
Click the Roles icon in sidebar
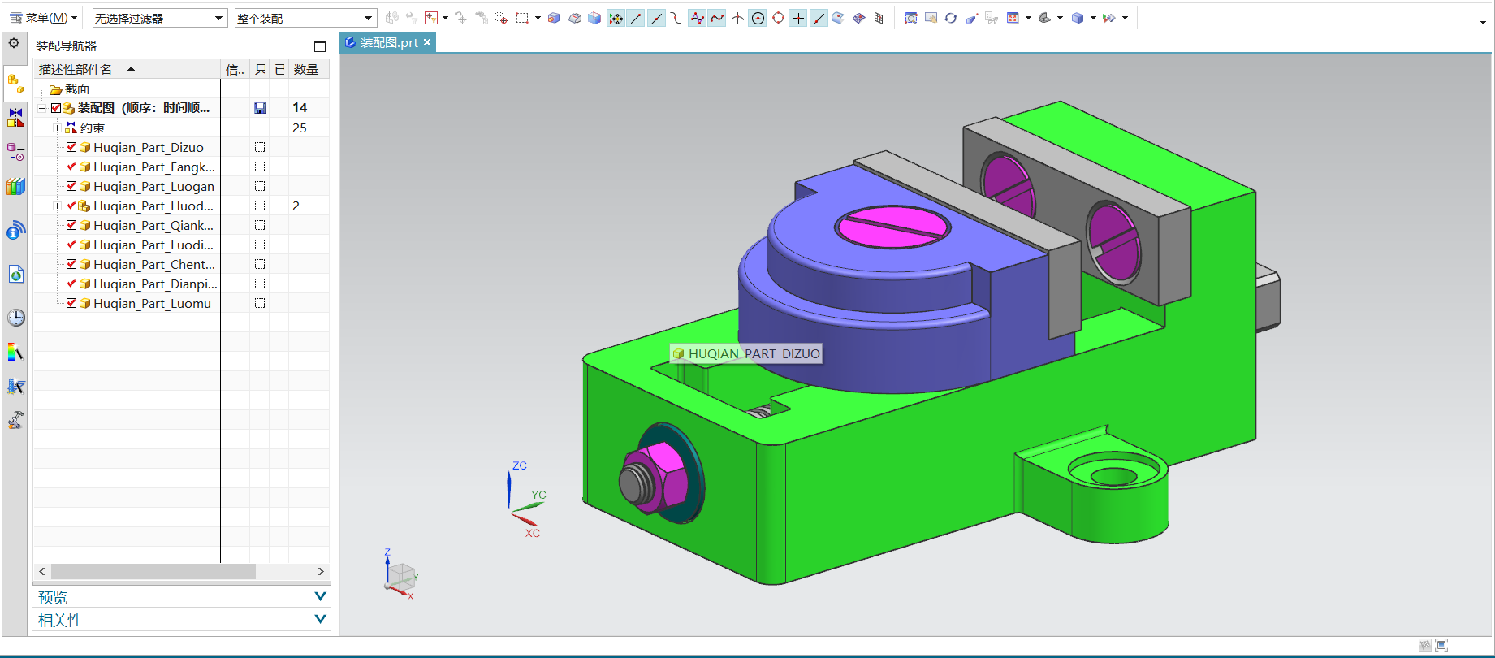pos(15,420)
